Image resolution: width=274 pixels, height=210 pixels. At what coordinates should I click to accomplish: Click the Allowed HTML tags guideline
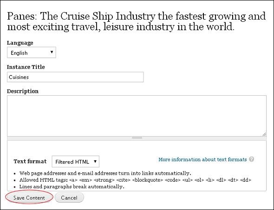pos(135,180)
